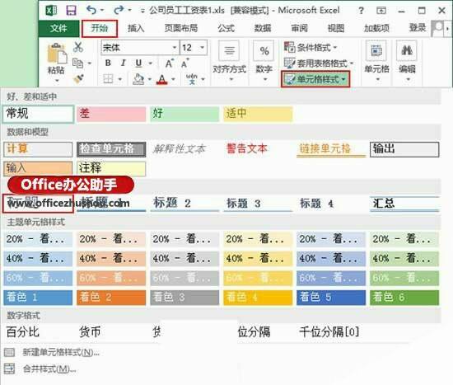Click the Increase Font Size icon
The image size is (453, 385).
click(x=170, y=63)
